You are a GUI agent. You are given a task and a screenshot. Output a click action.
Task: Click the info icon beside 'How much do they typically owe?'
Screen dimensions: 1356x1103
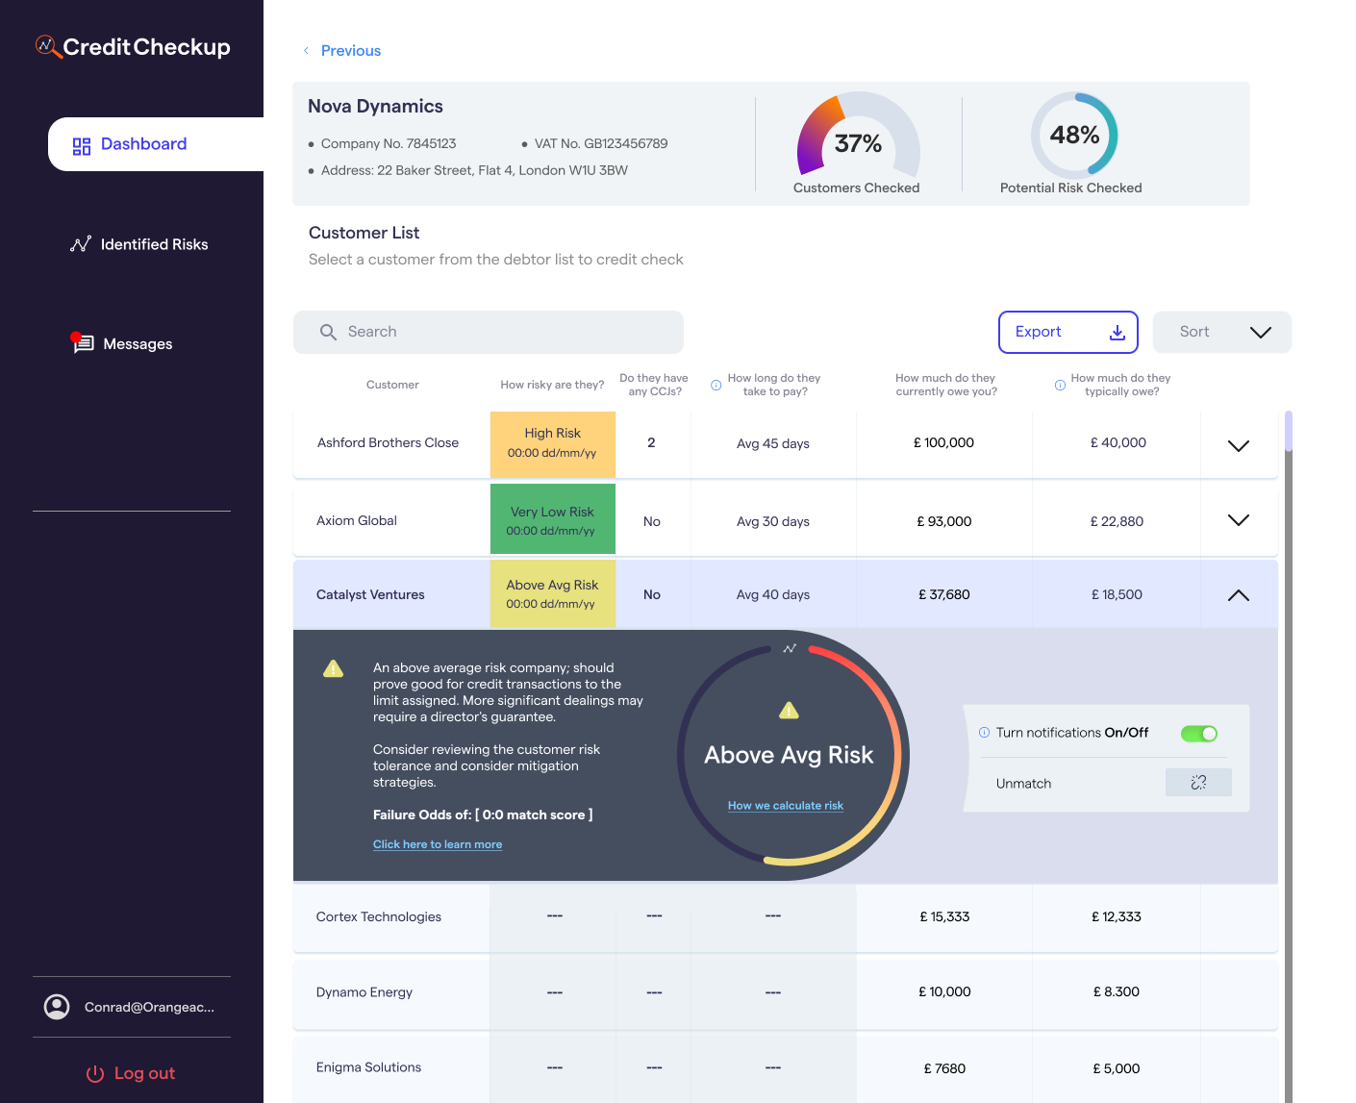click(1060, 386)
